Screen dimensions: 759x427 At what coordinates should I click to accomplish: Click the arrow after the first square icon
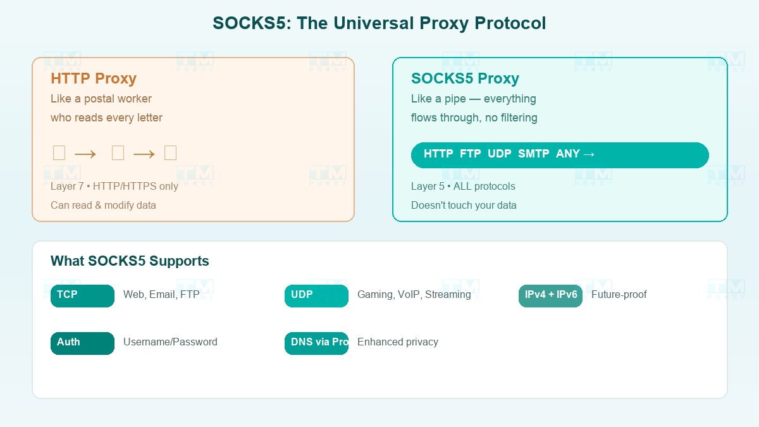click(x=85, y=154)
